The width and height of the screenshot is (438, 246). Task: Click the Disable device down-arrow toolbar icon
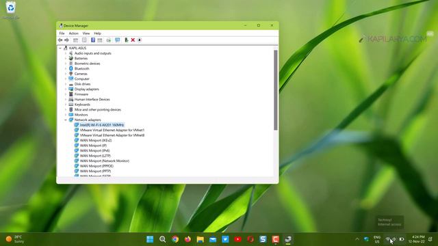click(140, 40)
